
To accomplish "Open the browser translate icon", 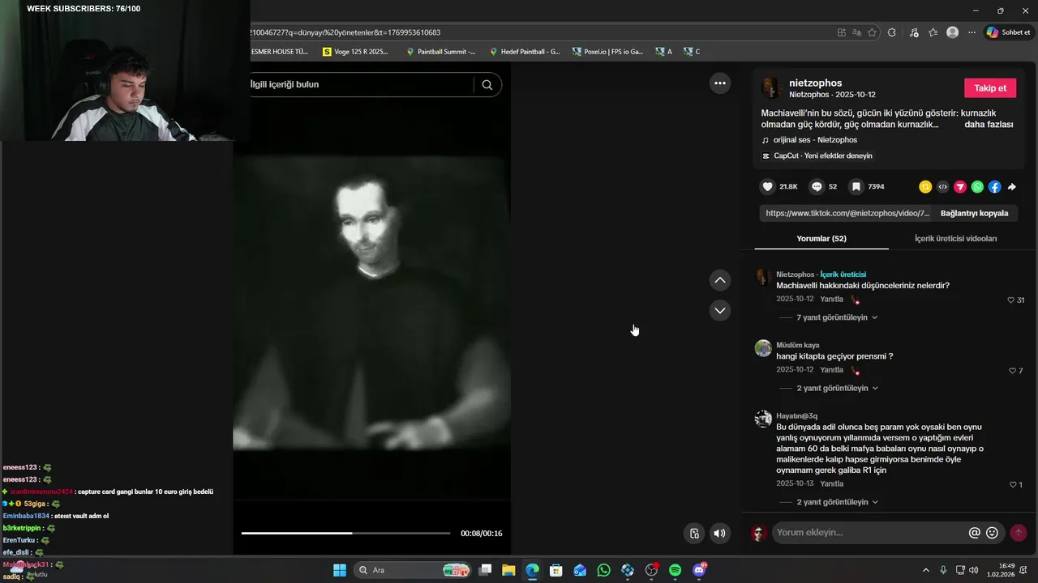I will [x=857, y=32].
